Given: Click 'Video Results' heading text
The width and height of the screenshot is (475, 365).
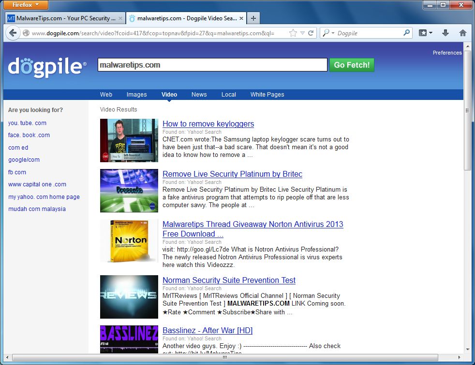Looking at the screenshot, I should pos(119,110).
